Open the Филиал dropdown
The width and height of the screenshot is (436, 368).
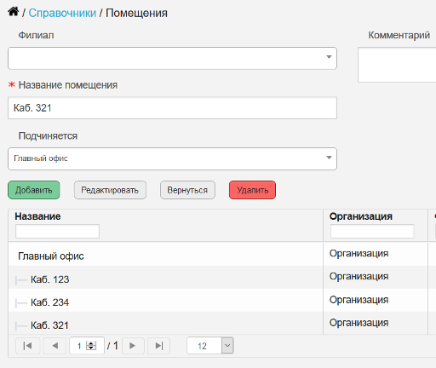pos(172,58)
